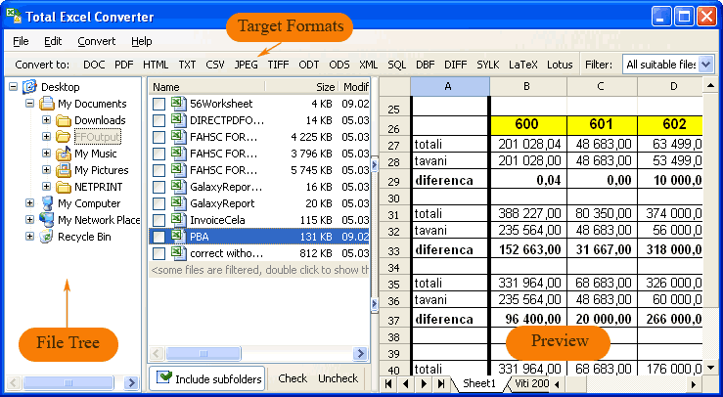Image resolution: width=723 pixels, height=397 pixels.
Task: Convert to LaTeX format
Action: click(523, 65)
